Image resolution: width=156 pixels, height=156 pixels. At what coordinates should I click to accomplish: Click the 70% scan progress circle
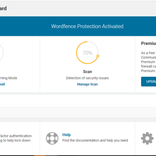[88, 53]
